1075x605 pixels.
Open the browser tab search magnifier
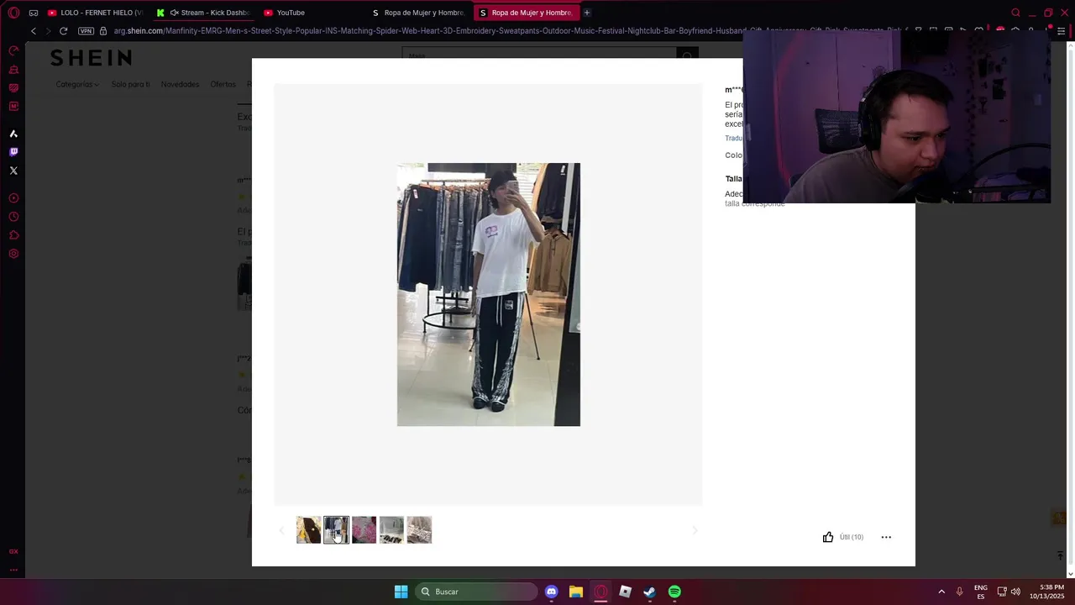pyautogui.click(x=1015, y=13)
